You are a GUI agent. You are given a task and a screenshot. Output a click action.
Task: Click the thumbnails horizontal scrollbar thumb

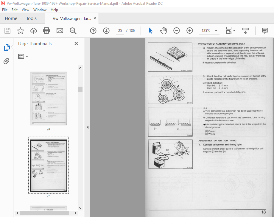[45, 213]
